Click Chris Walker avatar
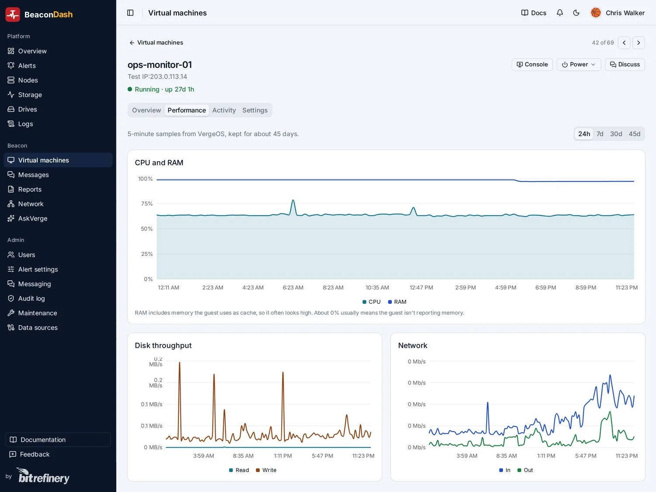The height and width of the screenshot is (492, 656). click(x=596, y=13)
